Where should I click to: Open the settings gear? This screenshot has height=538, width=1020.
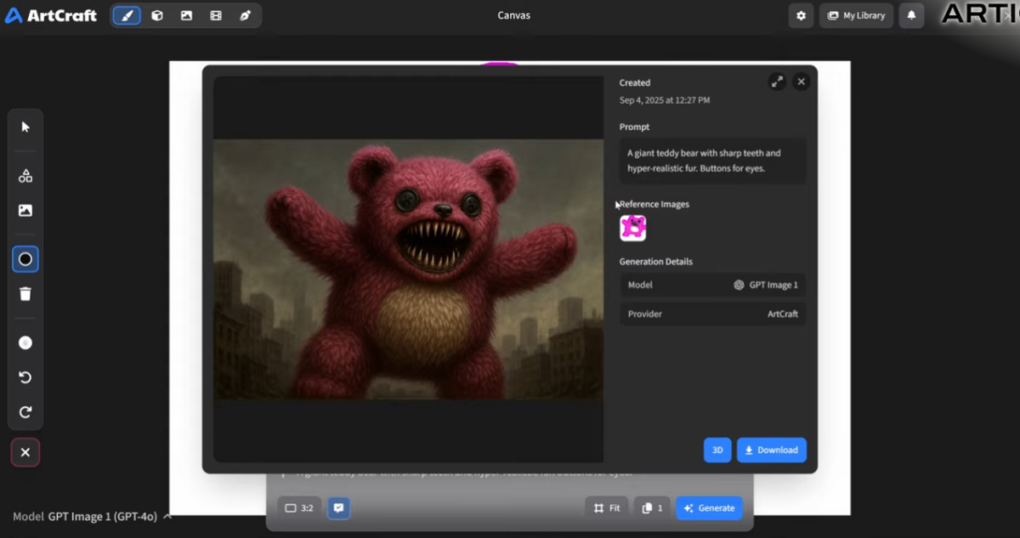(801, 15)
